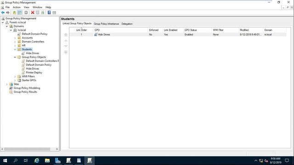Open taskbar search magnifier
The height and width of the screenshot is (165, 294).
(x=16, y=160)
